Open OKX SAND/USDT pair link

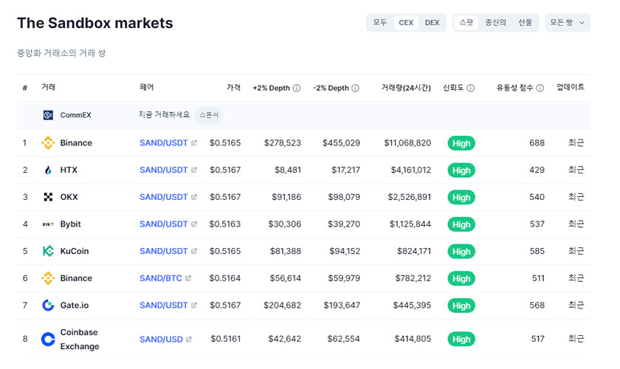164,197
